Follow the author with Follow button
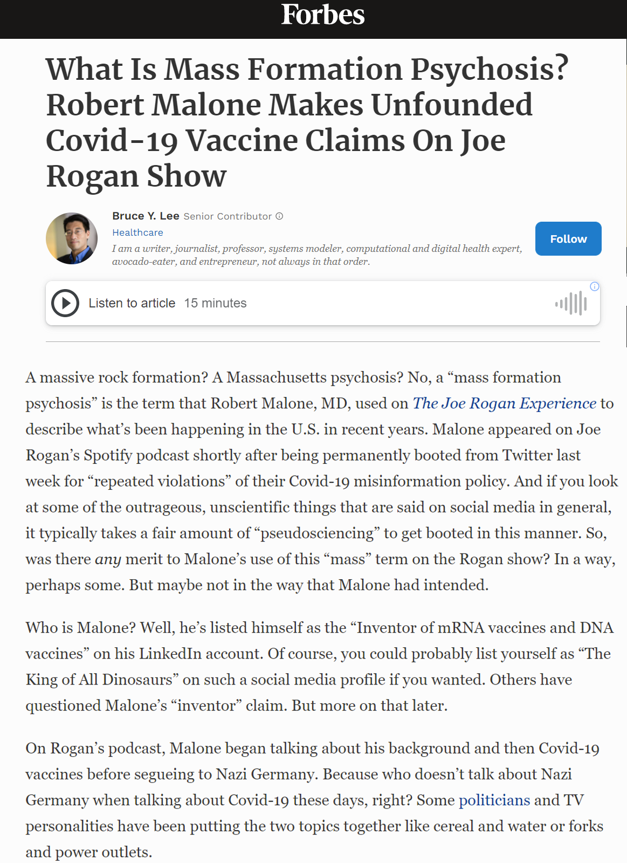 pos(568,238)
